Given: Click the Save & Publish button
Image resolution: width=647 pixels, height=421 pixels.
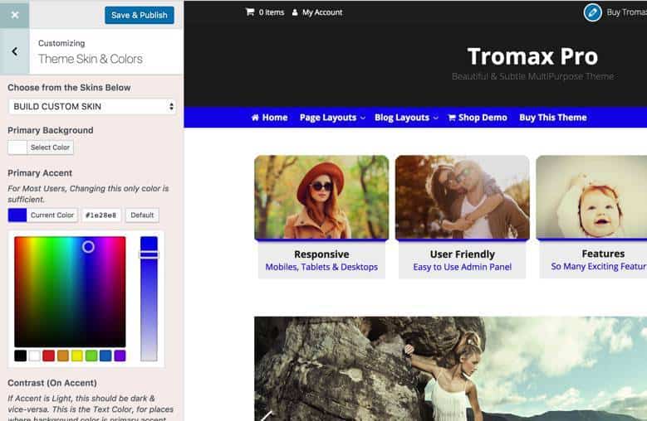Looking at the screenshot, I should [x=139, y=15].
